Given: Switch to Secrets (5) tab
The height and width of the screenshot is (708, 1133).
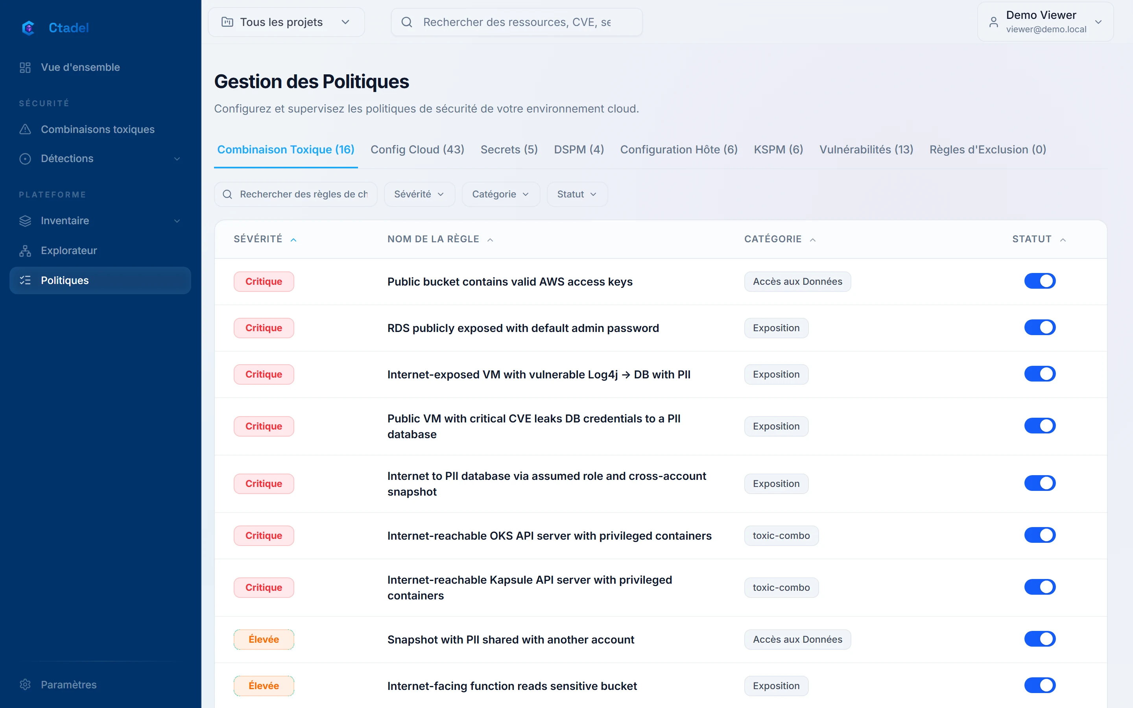Looking at the screenshot, I should coord(509,149).
